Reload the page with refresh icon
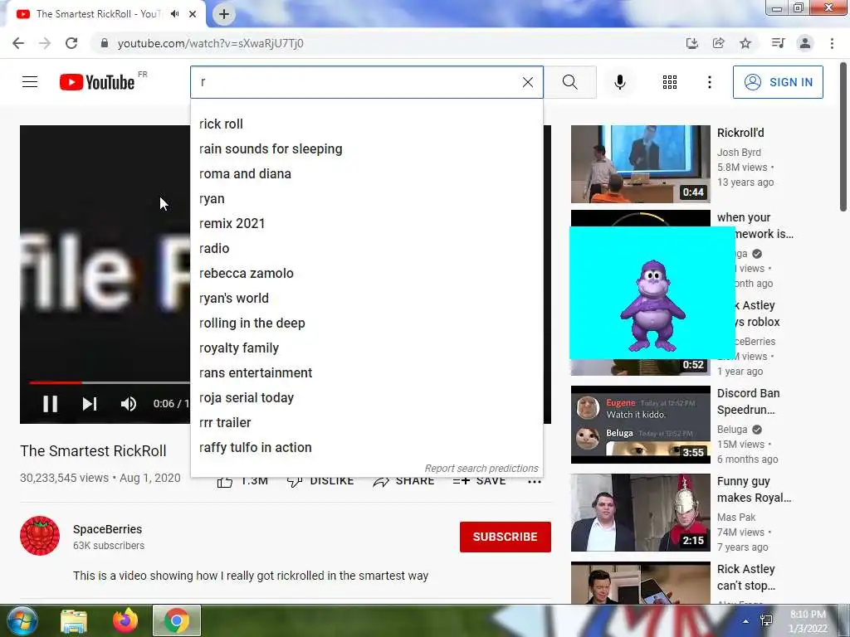 point(71,43)
